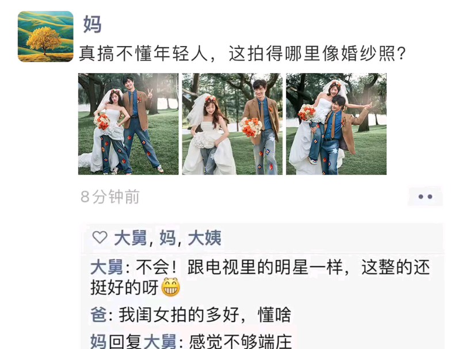The height and width of the screenshot is (349, 466).
Task: Open the first wedding photo with peace sign
Action: point(128,124)
